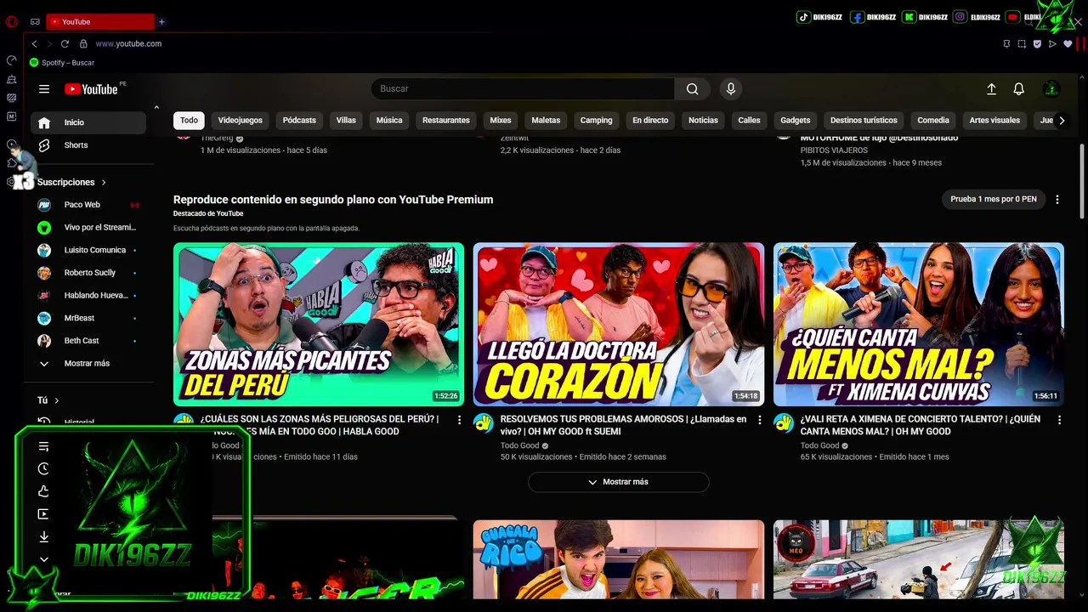Open the Create upload icon
The width and height of the screenshot is (1088, 612).
[x=991, y=88]
